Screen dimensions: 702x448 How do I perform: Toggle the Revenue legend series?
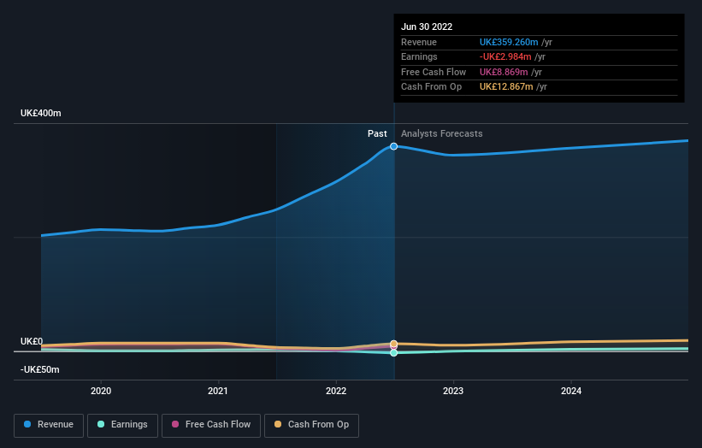click(x=49, y=425)
